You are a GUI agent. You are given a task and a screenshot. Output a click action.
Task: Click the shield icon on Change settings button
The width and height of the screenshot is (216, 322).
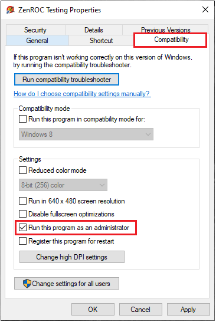(x=27, y=284)
